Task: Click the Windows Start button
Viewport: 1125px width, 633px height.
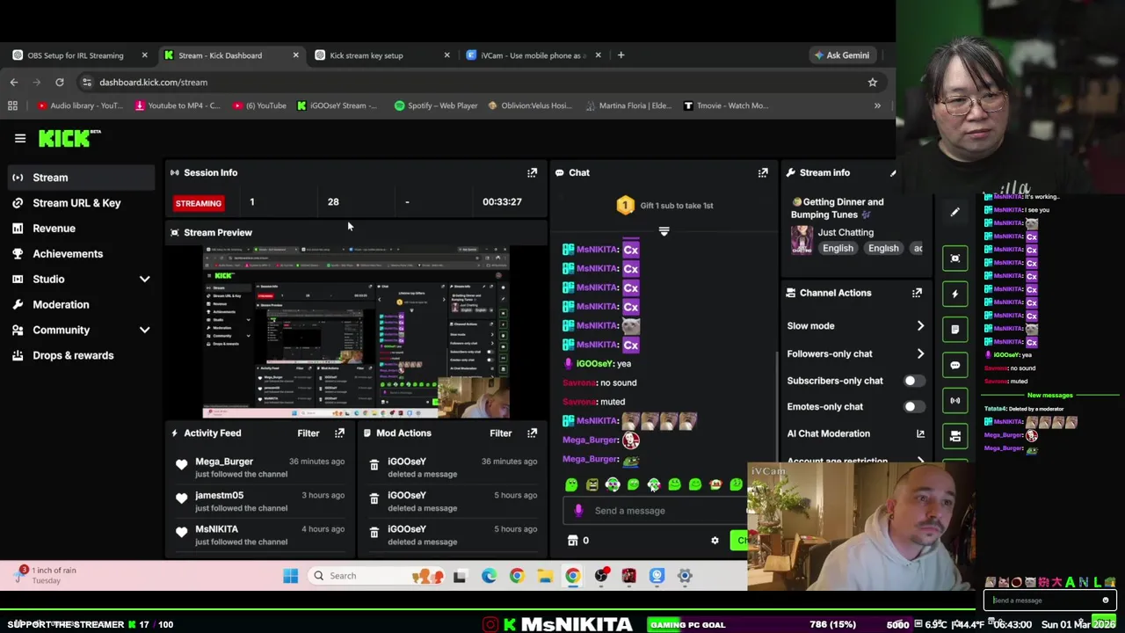Action: click(291, 576)
